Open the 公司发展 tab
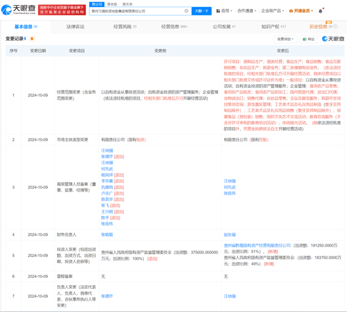 [224, 27]
